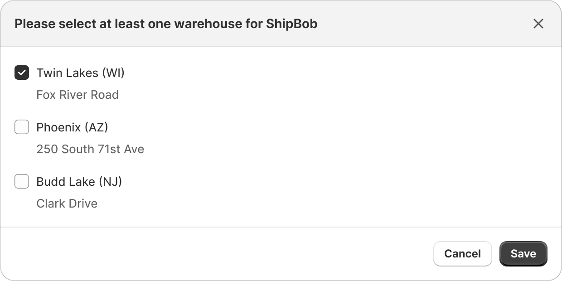Image resolution: width=562 pixels, height=281 pixels.
Task: Click the Twin Lakes (WI) label text
Action: pos(80,73)
